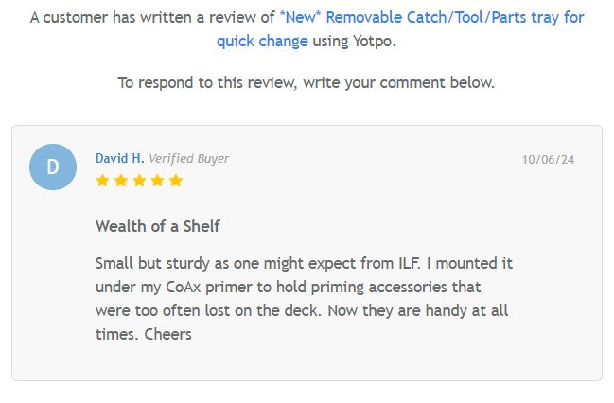
Task: Click the fifth (last) rating star
Action: [176, 181]
